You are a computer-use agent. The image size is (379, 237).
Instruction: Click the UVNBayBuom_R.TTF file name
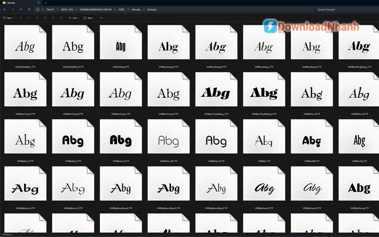click(73, 208)
